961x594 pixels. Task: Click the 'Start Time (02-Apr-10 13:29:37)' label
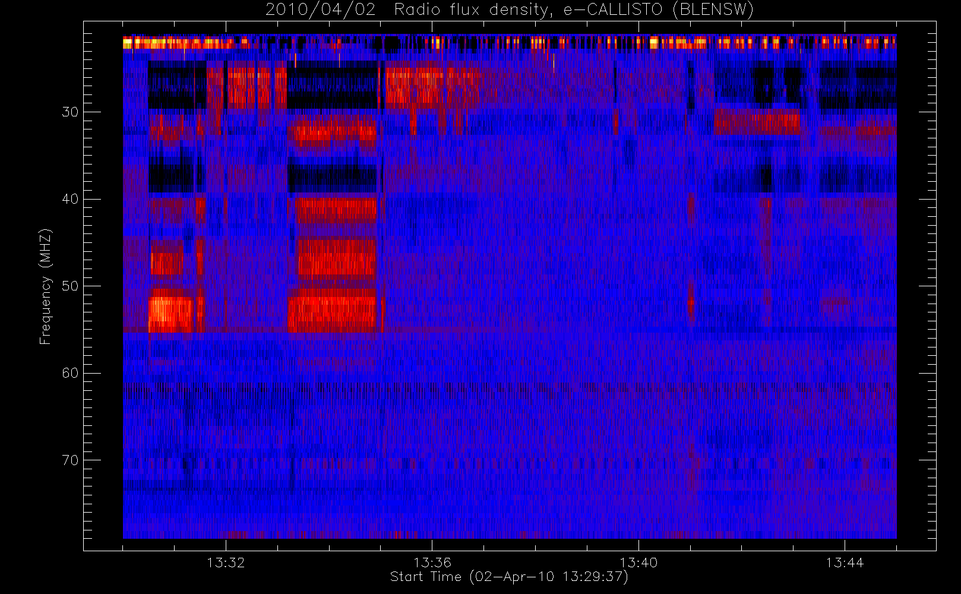click(x=509, y=577)
